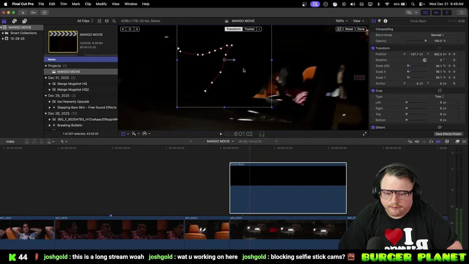This screenshot has height=264, width=469.
Task: Open the enhancements magic wand menu
Action: pos(135,134)
